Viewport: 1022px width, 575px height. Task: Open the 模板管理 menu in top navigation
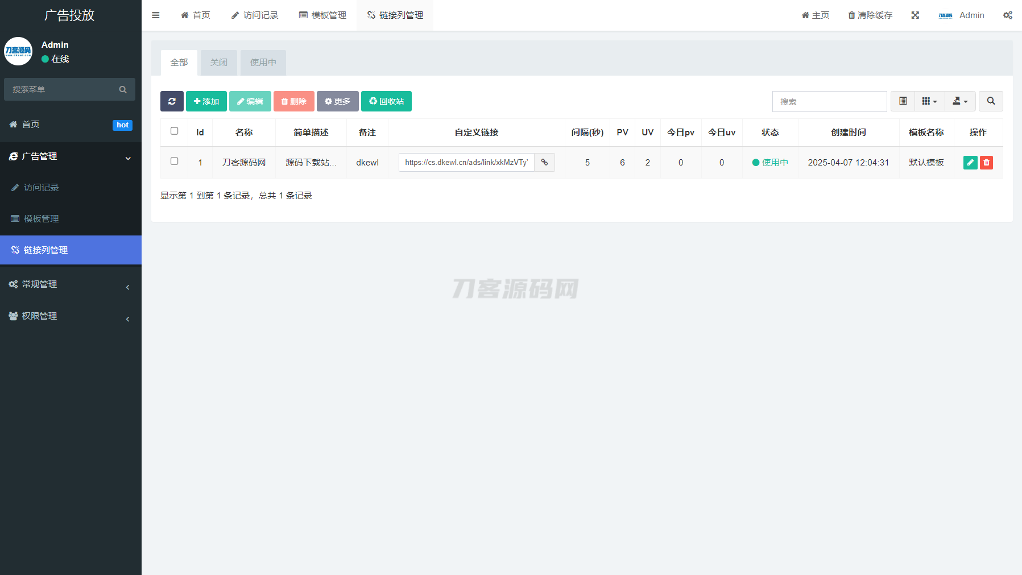[322, 15]
